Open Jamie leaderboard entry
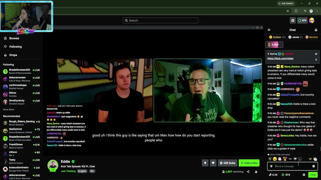This screenshot has height=180, width=321. (295, 37)
